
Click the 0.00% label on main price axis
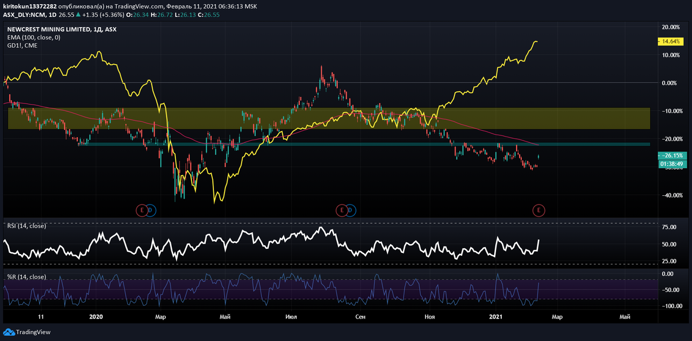coord(671,83)
